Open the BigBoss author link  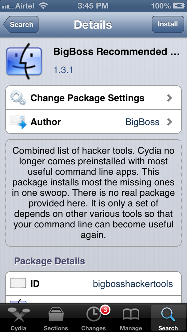[142, 122]
